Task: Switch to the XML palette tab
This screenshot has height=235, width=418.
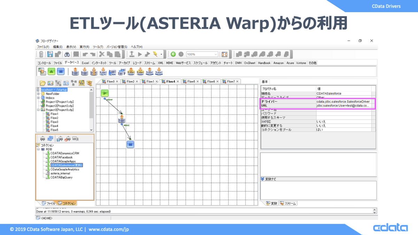Action: [161, 63]
